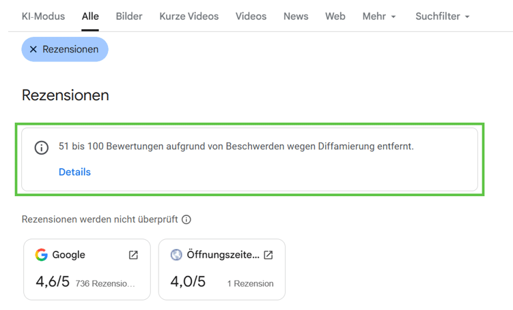The width and height of the screenshot is (513, 310).
Task: Select the Alle tab
Action: tap(90, 16)
